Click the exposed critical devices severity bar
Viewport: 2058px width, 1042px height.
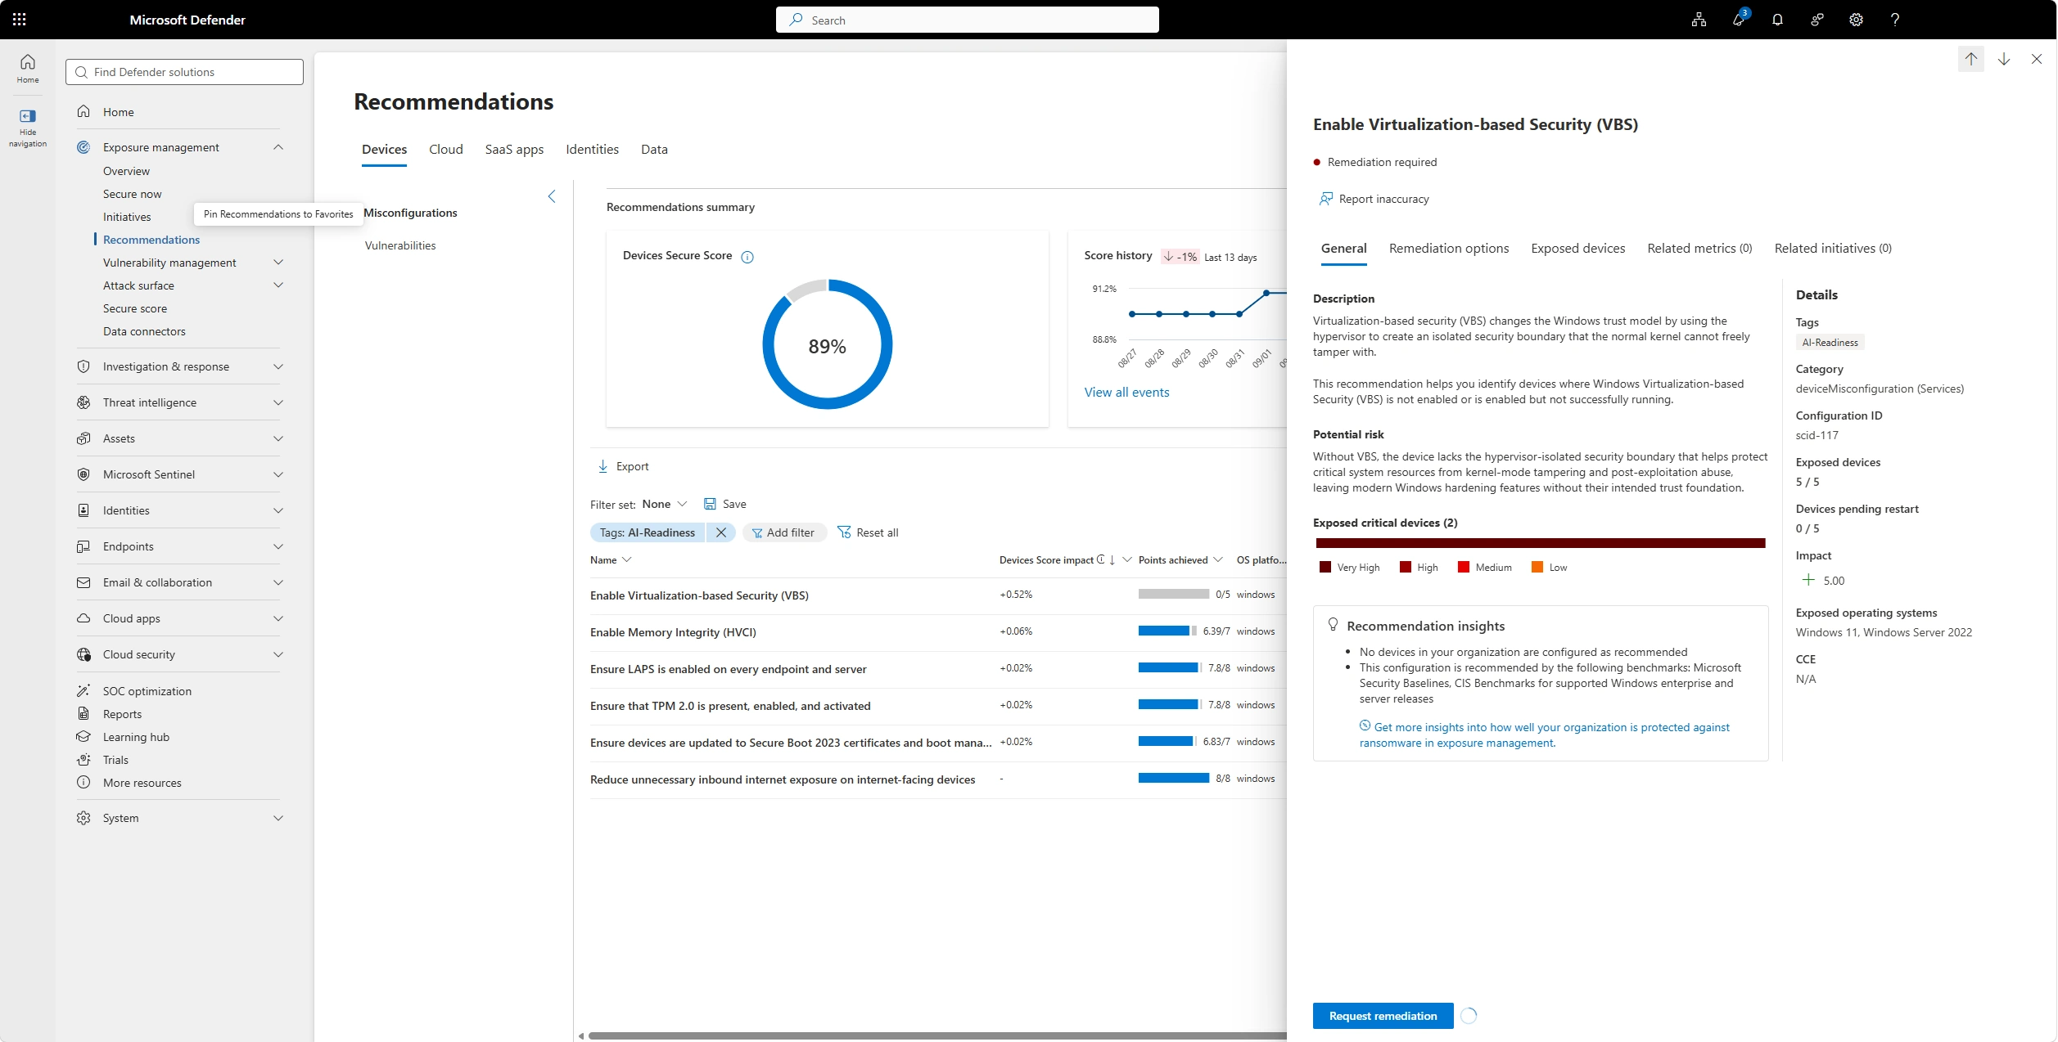tap(1540, 543)
